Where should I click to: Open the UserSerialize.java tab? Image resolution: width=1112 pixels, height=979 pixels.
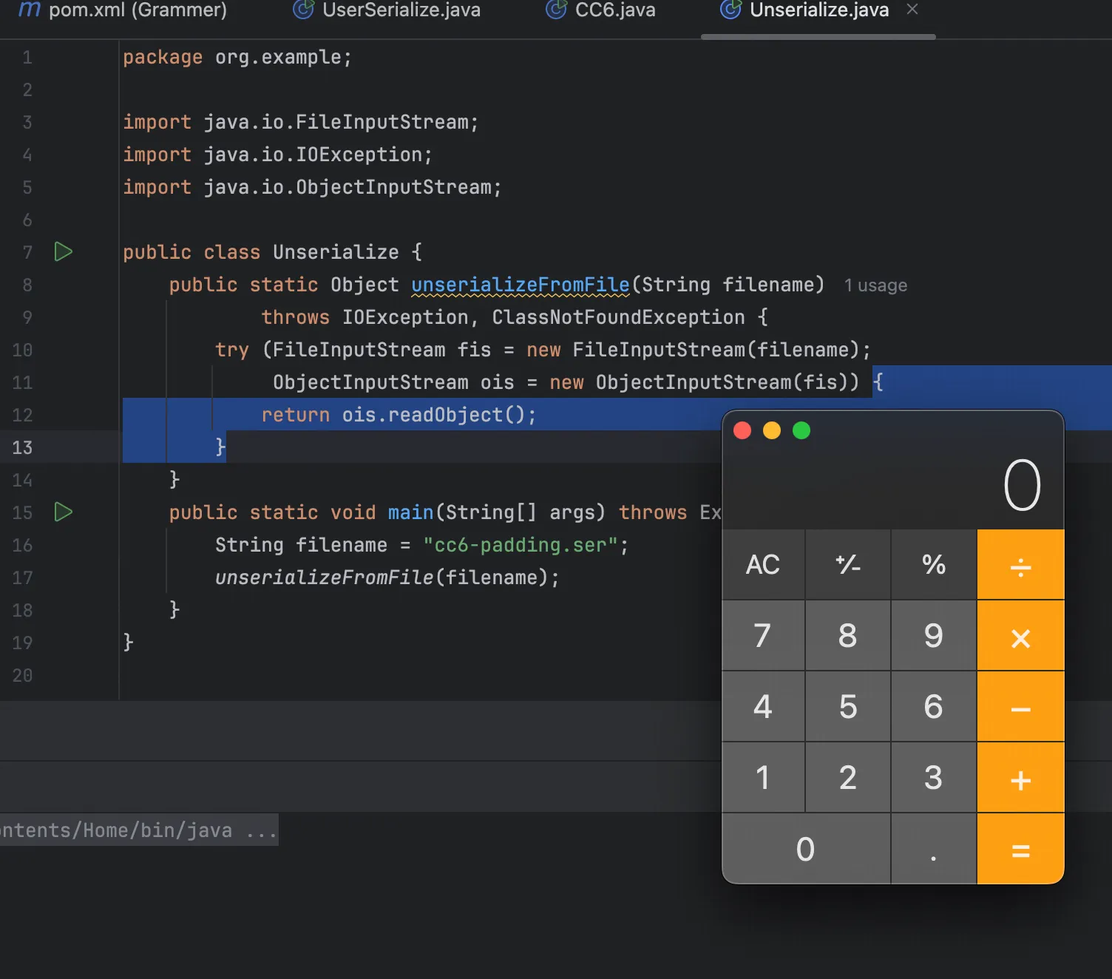tap(387, 10)
